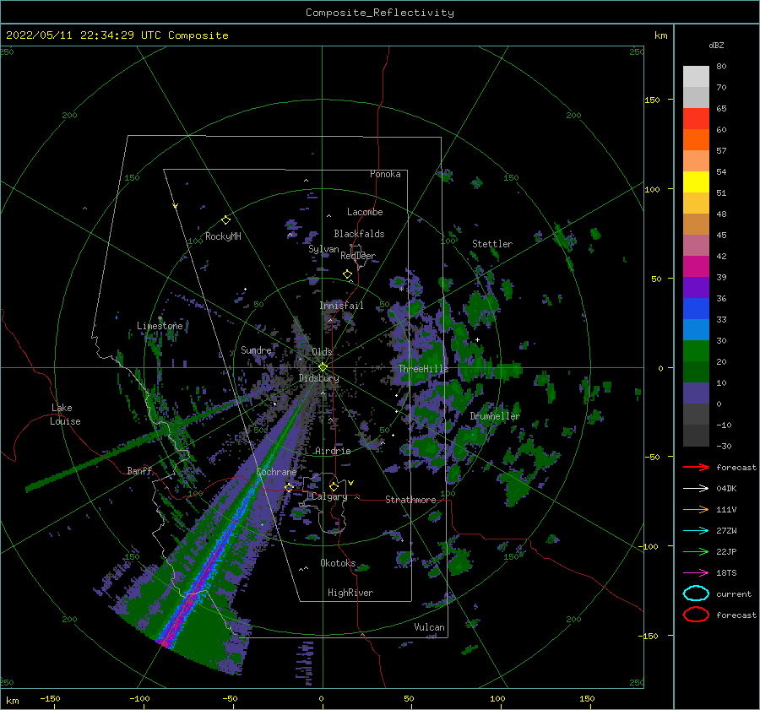
Task: Select the yellow 51–54 dBZ color swatch
Action: pos(696,182)
